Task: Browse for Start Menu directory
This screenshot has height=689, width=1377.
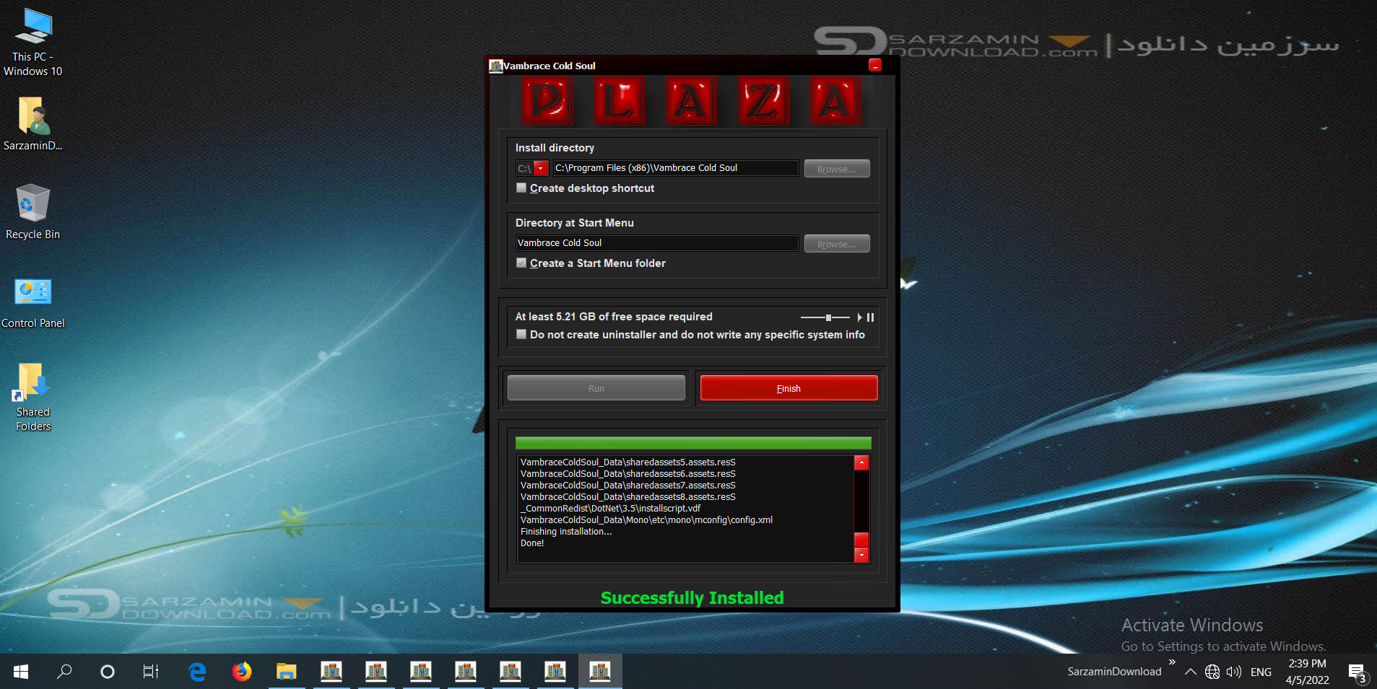Action: click(x=837, y=244)
